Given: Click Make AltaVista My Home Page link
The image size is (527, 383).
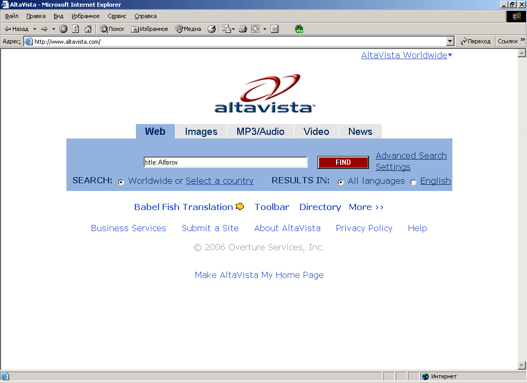Looking at the screenshot, I should [259, 275].
